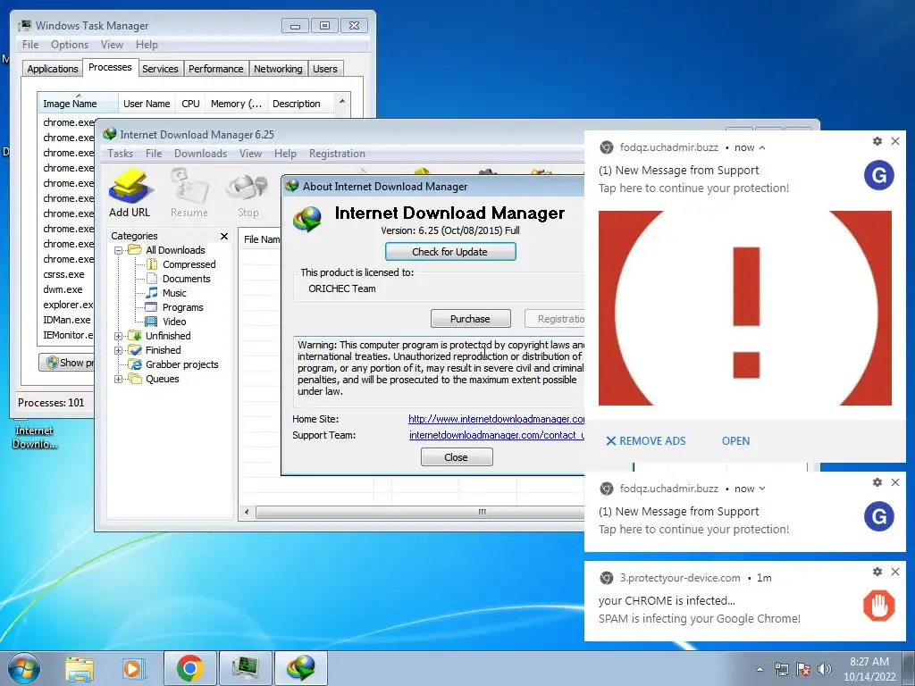Open the IDM File menu
This screenshot has height=686, width=915.
click(x=154, y=154)
